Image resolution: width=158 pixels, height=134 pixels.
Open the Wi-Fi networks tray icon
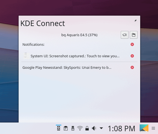(x=80, y=128)
